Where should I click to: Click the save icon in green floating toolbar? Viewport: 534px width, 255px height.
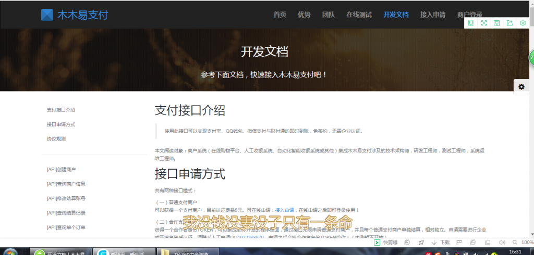497,23
